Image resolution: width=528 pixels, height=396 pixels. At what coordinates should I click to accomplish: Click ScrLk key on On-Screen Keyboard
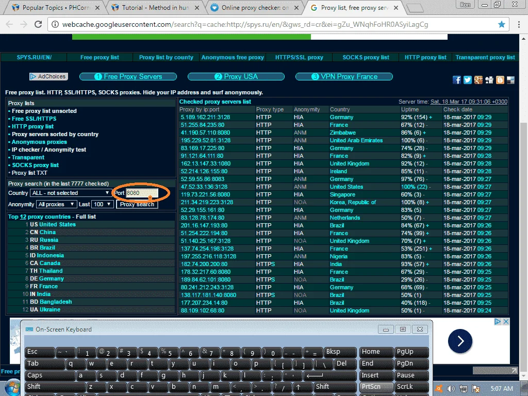point(411,387)
